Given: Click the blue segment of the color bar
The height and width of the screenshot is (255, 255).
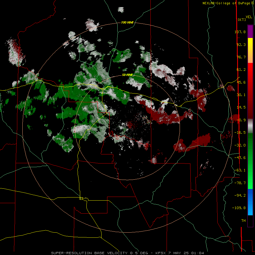Looking at the screenshot, I should coord(250,202).
